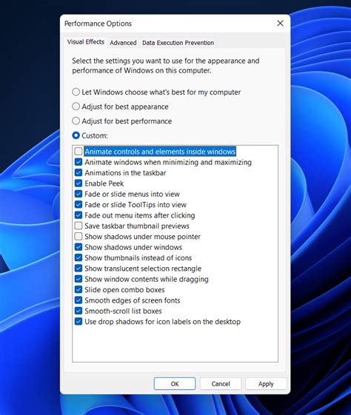
Task: Uncheck Use drop shadows for icon labels
Action: (78, 322)
